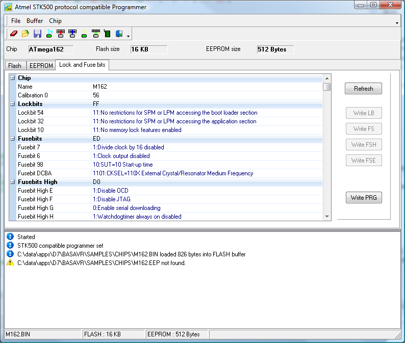Click the Identify chip toolbar icon
This screenshot has height=343, width=405.
(49, 34)
